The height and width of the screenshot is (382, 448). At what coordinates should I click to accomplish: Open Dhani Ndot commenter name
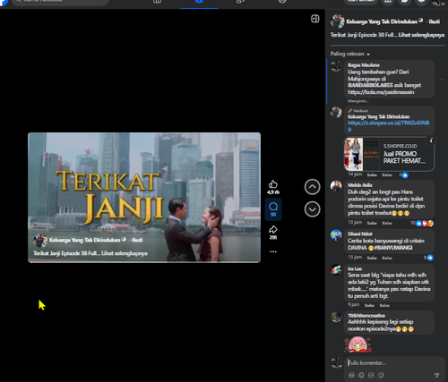click(x=359, y=234)
